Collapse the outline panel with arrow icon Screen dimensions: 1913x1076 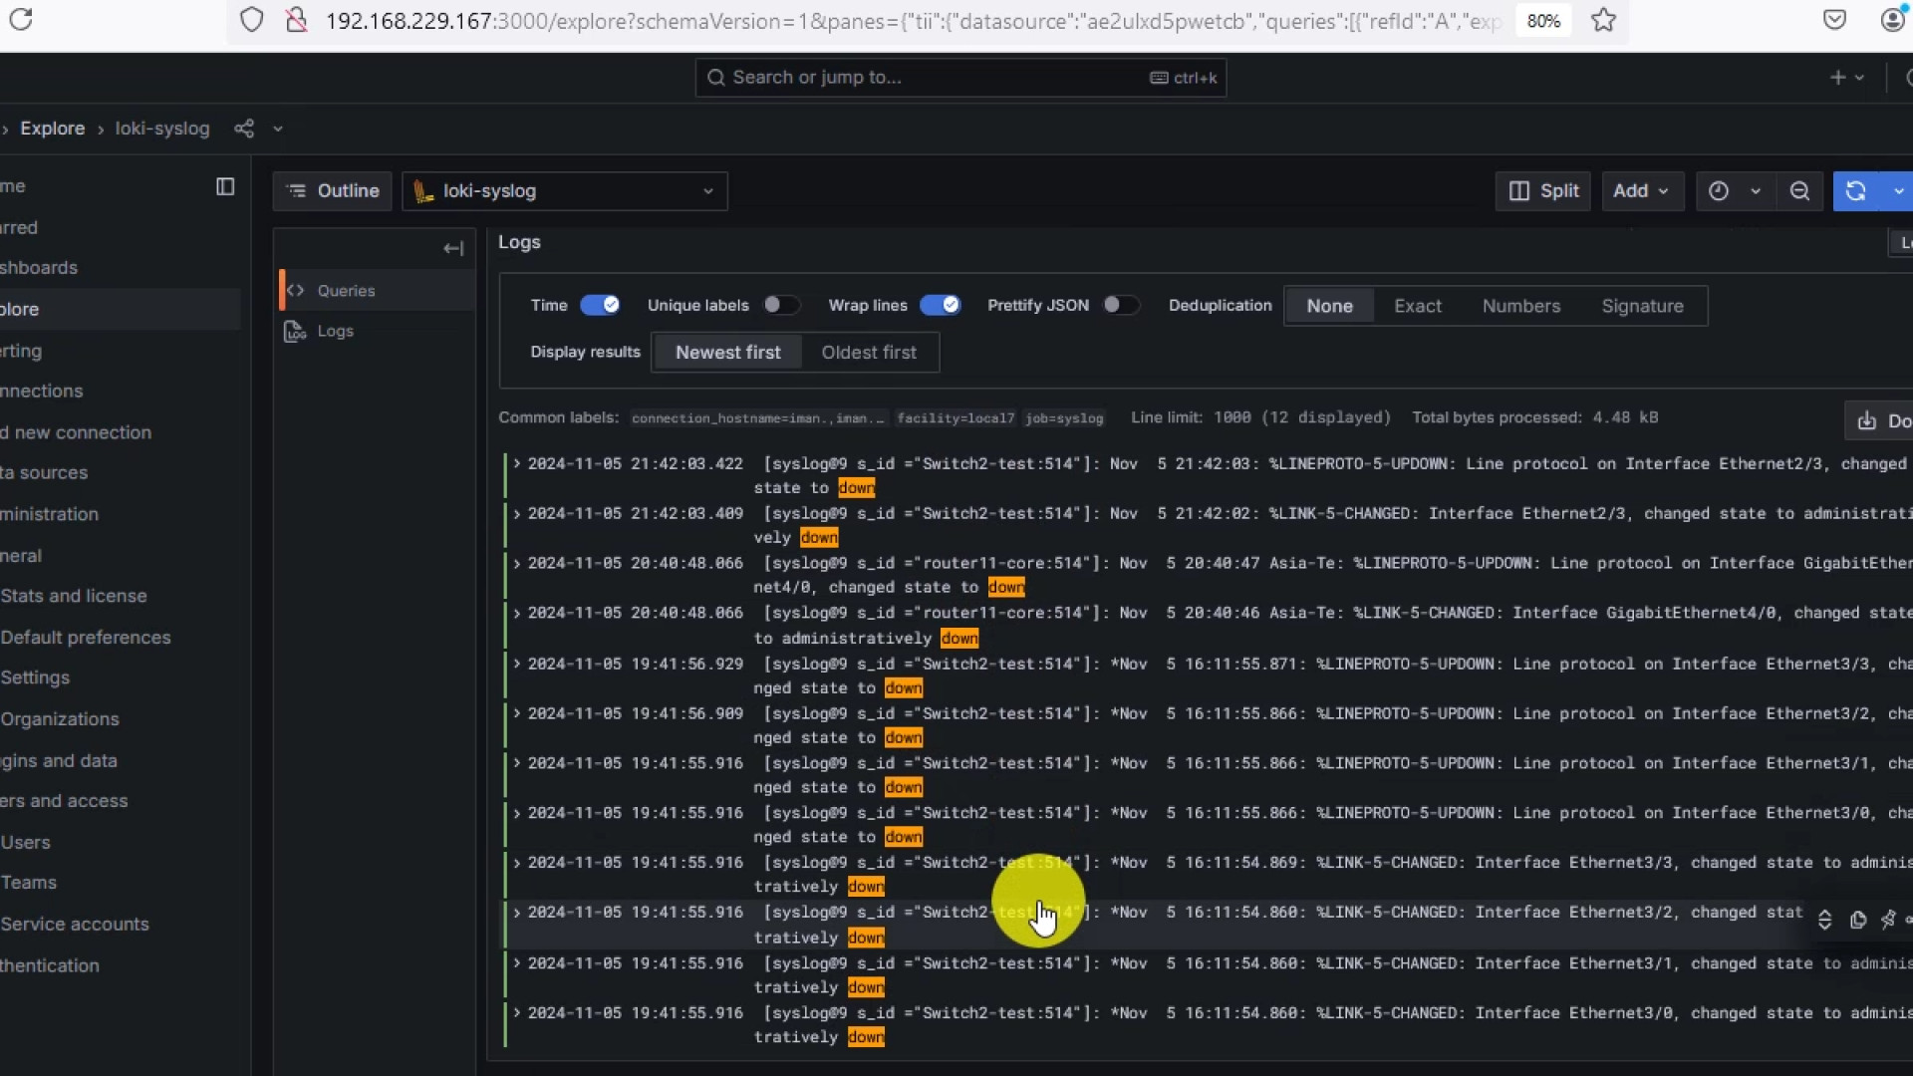point(453,248)
